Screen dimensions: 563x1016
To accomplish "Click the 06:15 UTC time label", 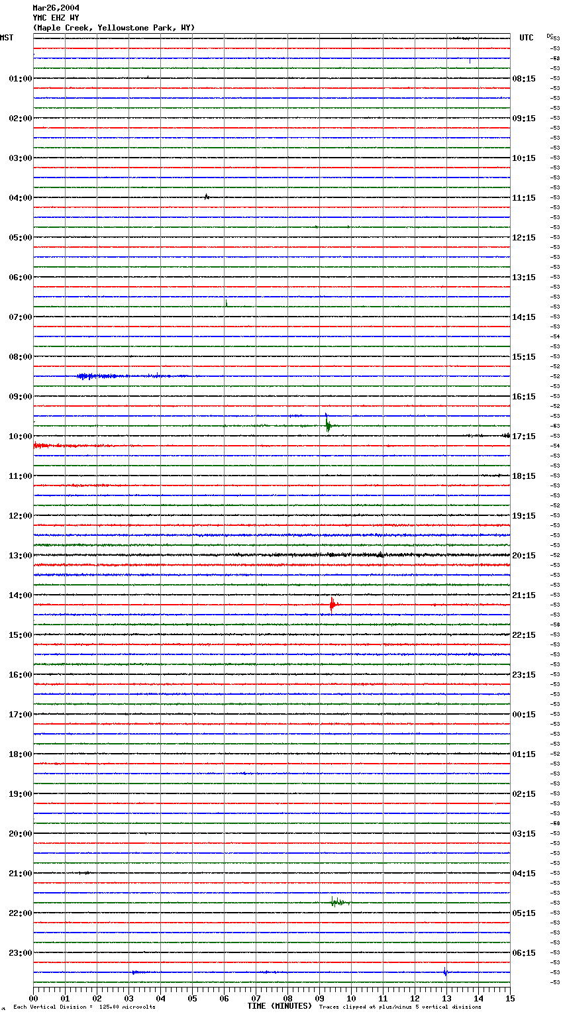I will coord(524,953).
